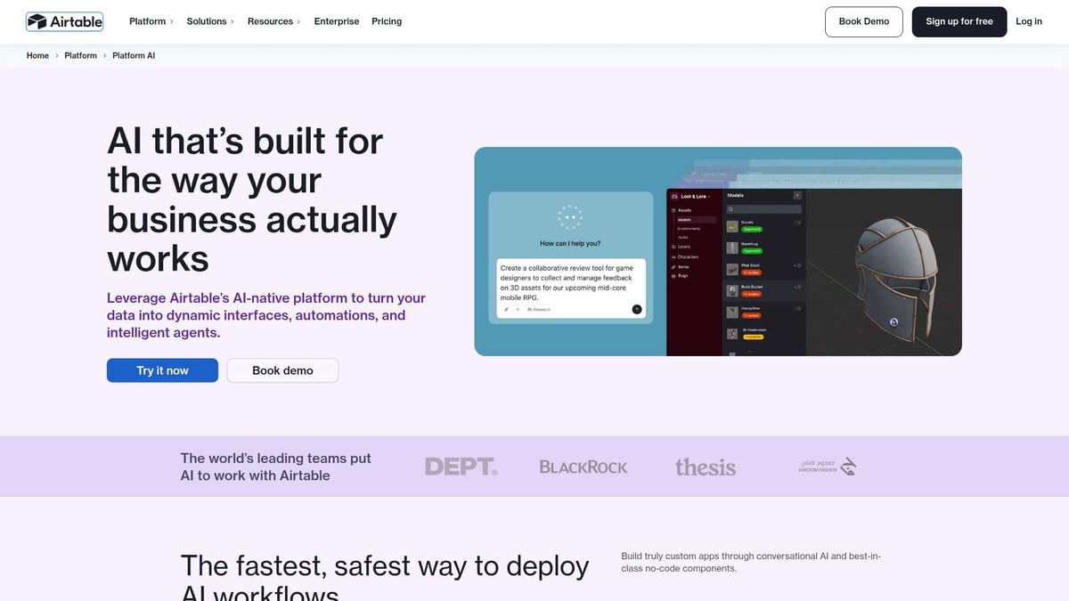This screenshot has height=601, width=1069.
Task: Select the Items entry in the sidebar
Action: (x=682, y=267)
